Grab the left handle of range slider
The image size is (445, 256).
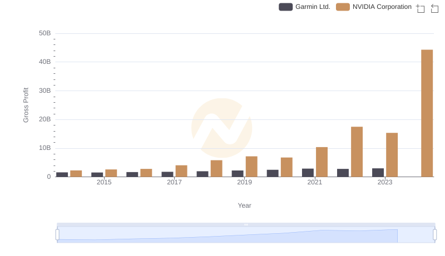pos(57,234)
